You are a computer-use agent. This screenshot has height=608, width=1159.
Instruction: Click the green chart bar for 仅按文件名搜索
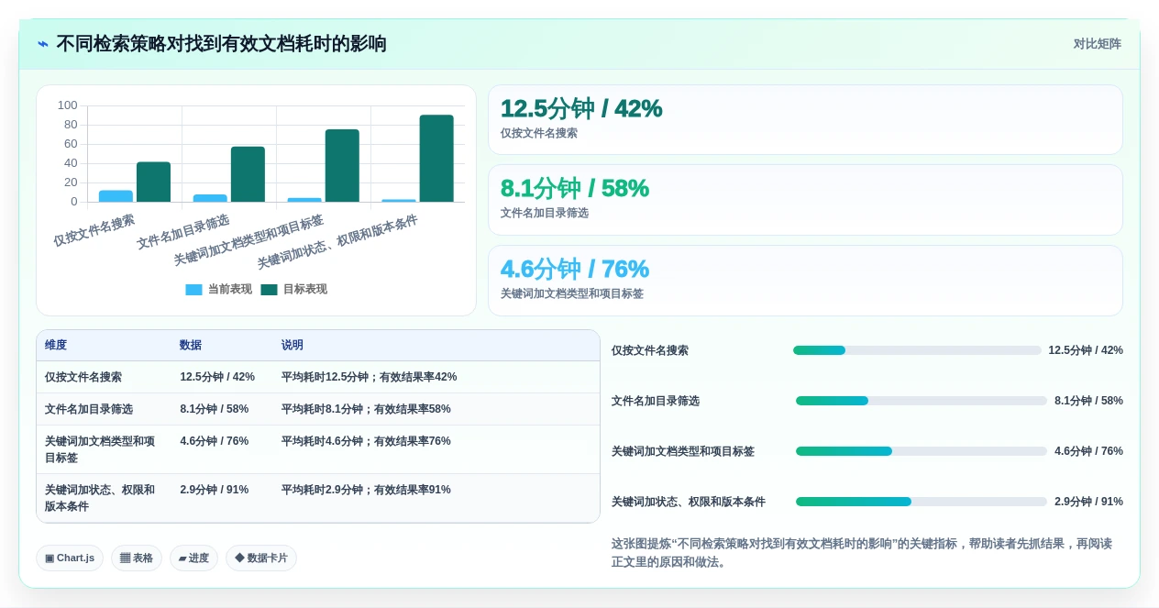tap(153, 182)
